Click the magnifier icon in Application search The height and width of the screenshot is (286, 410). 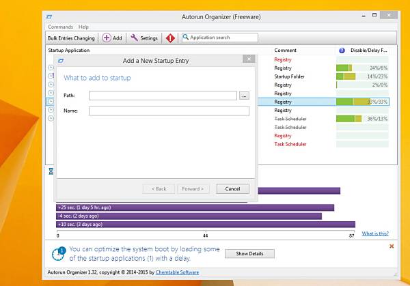click(185, 37)
